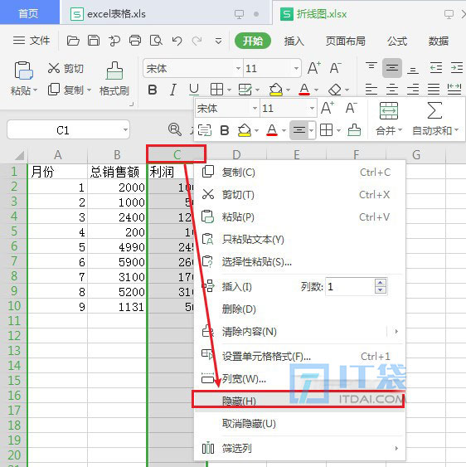Image resolution: width=466 pixels, height=467 pixels.
Task: Click the Save icon in quick toolbar
Action: point(94,41)
